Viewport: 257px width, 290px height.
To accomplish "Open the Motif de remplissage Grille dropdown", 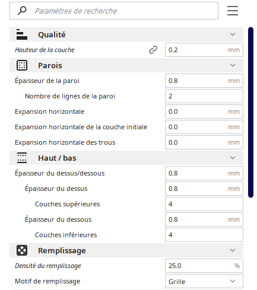I will [204, 281].
